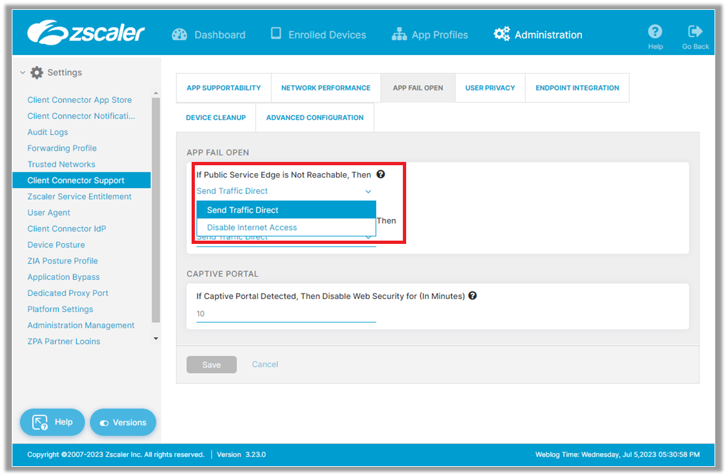Choose Disable Internet Access option
727x476 pixels.
pyautogui.click(x=286, y=228)
